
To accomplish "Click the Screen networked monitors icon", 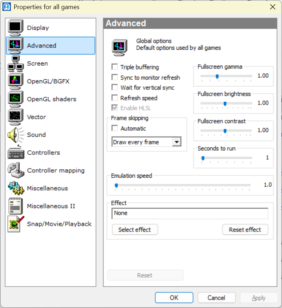I will coord(15,63).
